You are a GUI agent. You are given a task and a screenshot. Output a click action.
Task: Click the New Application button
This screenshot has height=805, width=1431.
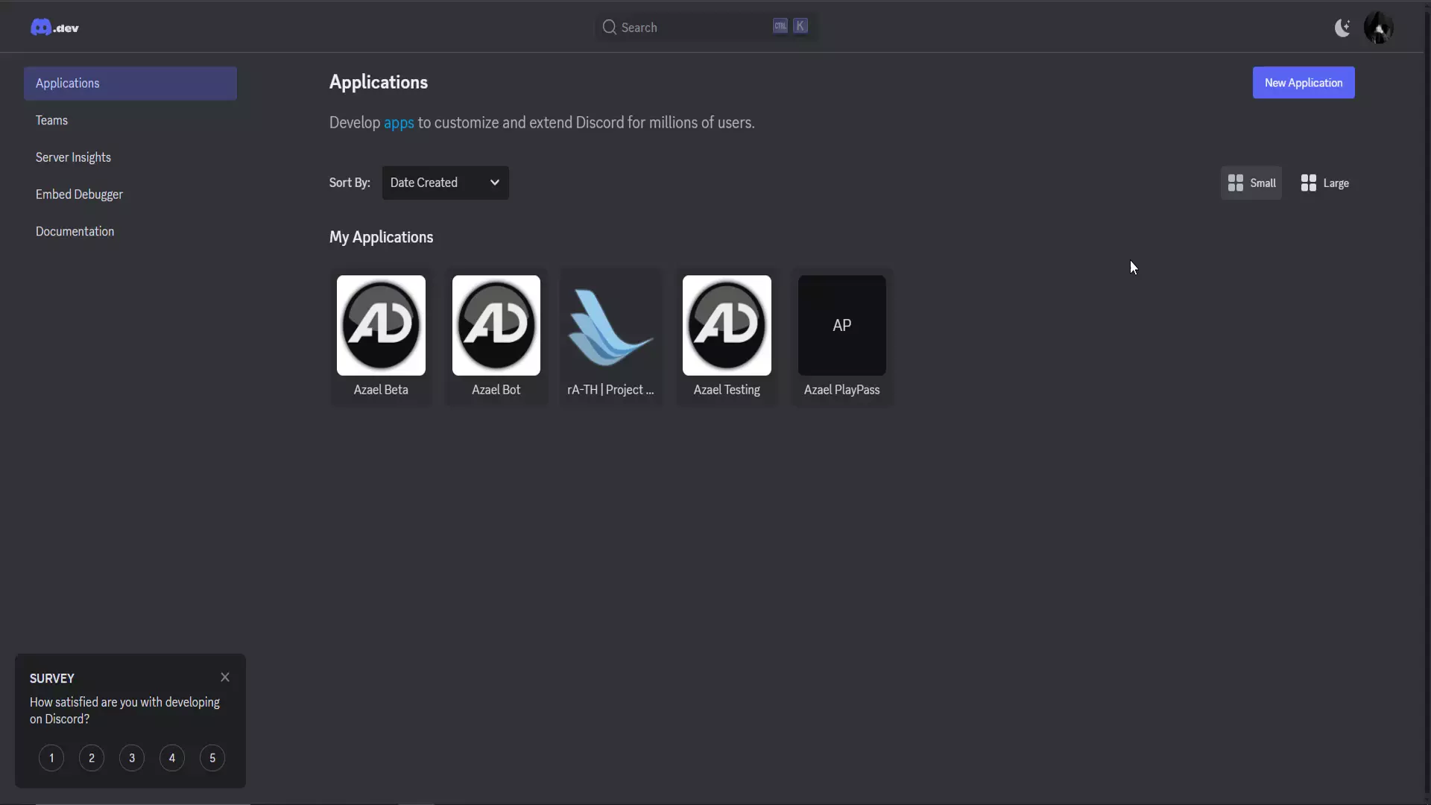1304,83
